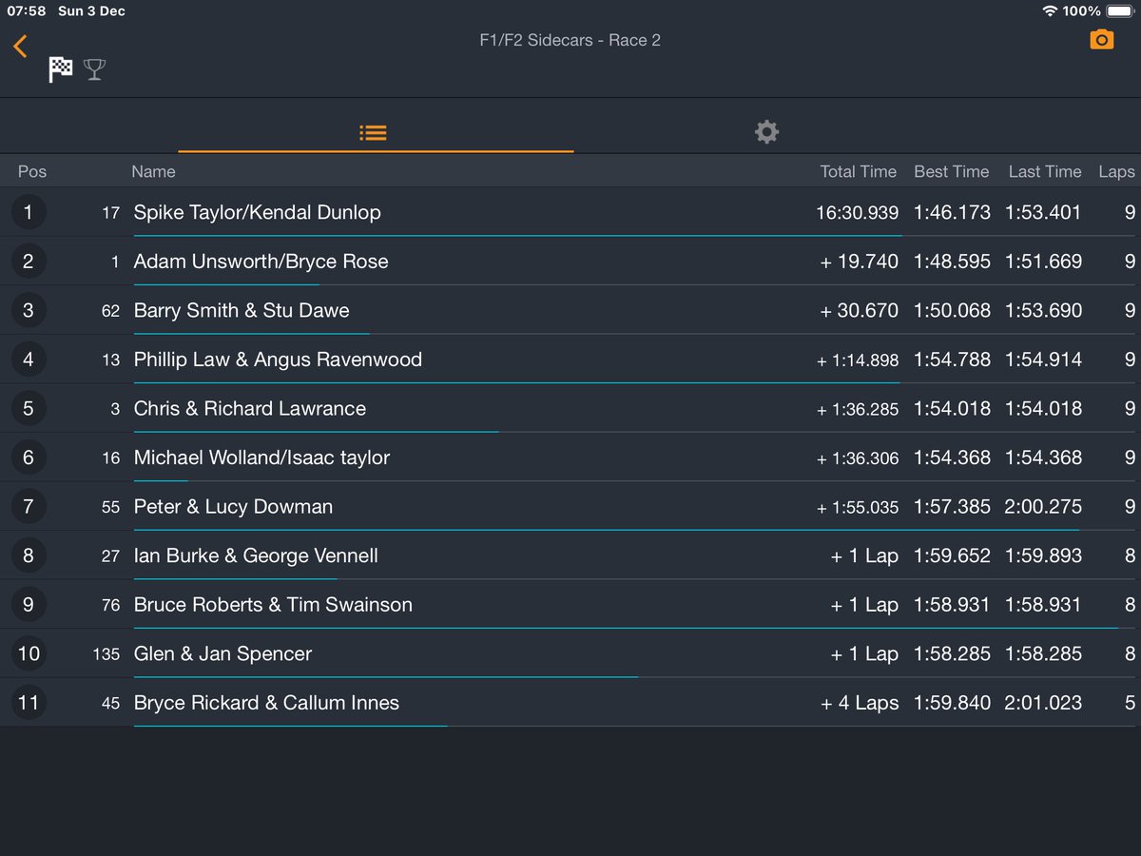Screen dimensions: 1141x856
Task: Select position 10 circle badge
Action: [x=28, y=653]
